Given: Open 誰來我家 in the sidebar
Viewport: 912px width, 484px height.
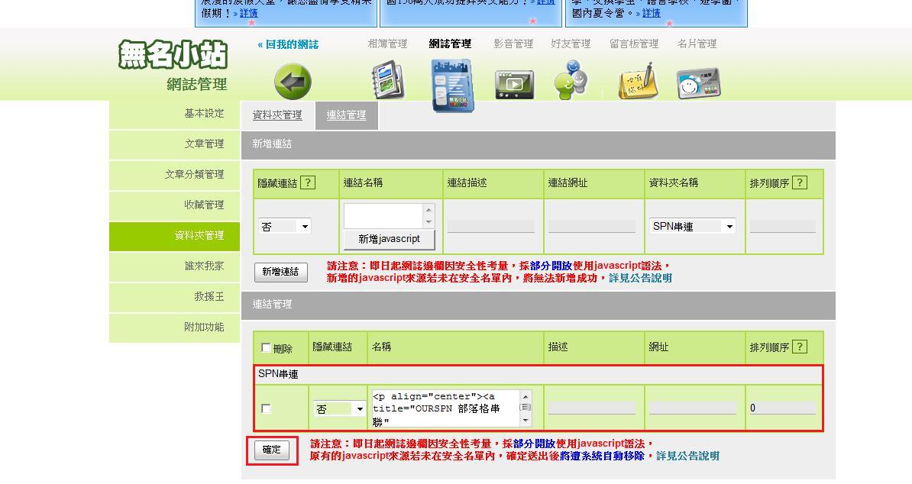Looking at the screenshot, I should click(x=174, y=266).
